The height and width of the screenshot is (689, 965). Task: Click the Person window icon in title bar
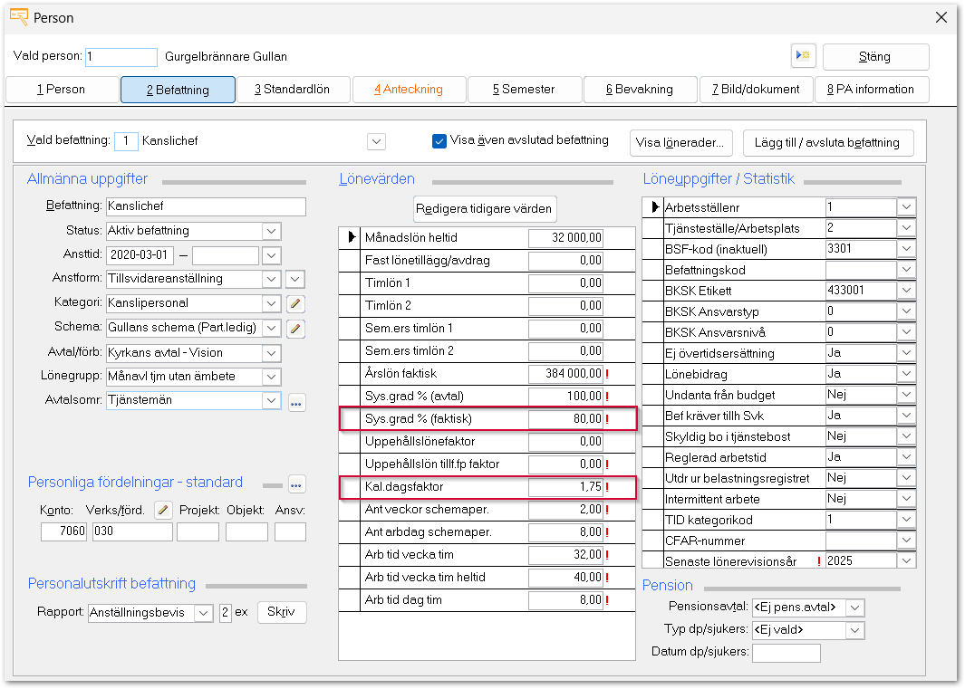(17, 17)
